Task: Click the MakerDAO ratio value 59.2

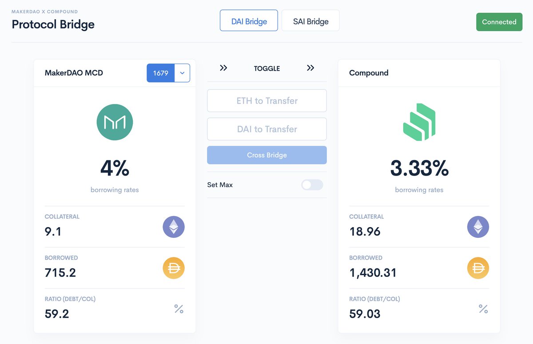Action: click(57, 314)
